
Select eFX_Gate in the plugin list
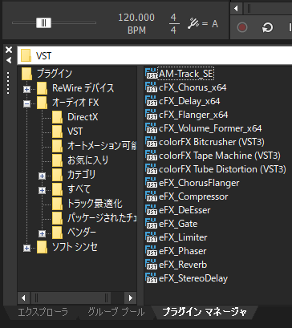pyautogui.click(x=178, y=224)
